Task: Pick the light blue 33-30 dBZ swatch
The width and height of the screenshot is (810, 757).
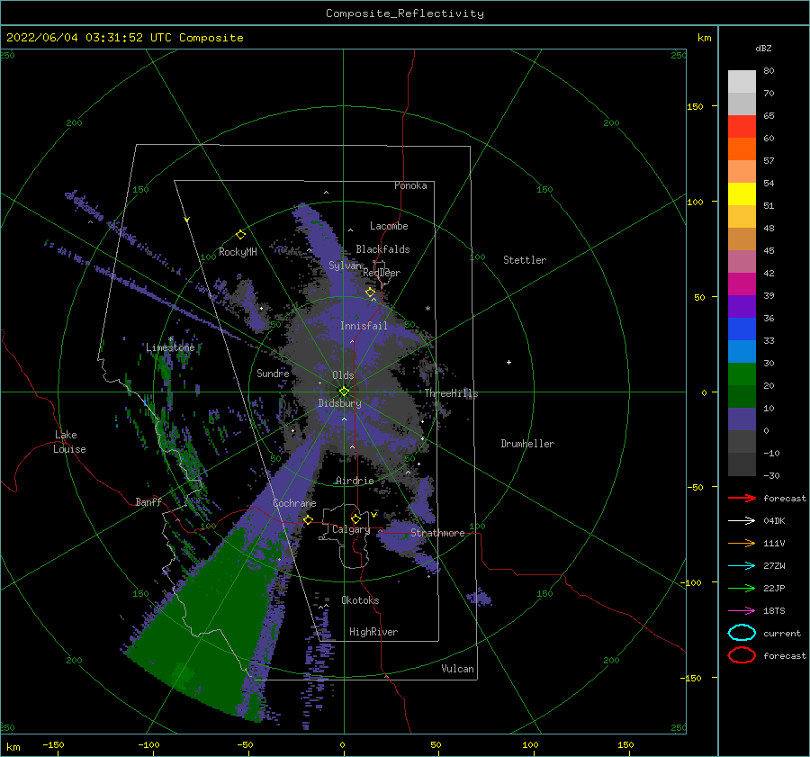Action: click(742, 351)
